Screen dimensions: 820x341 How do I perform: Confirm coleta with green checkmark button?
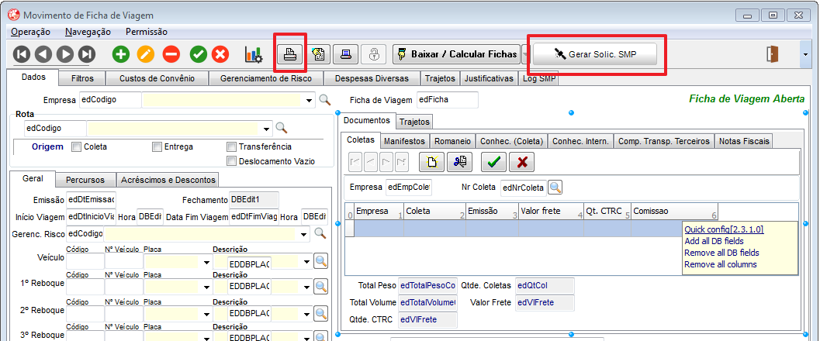tap(493, 162)
